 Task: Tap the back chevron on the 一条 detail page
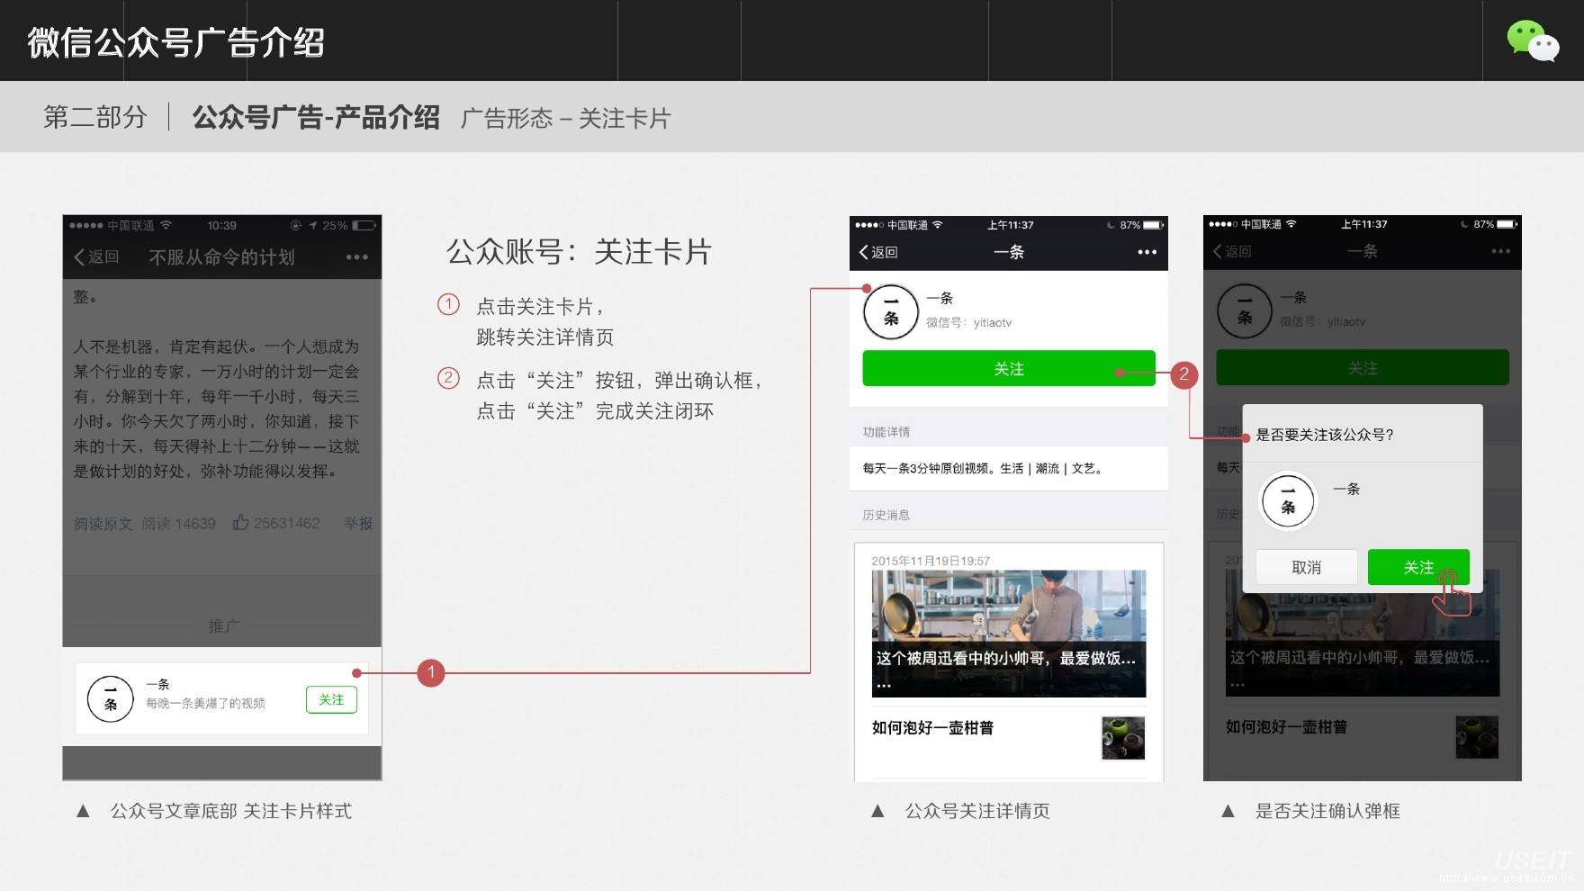coord(867,252)
